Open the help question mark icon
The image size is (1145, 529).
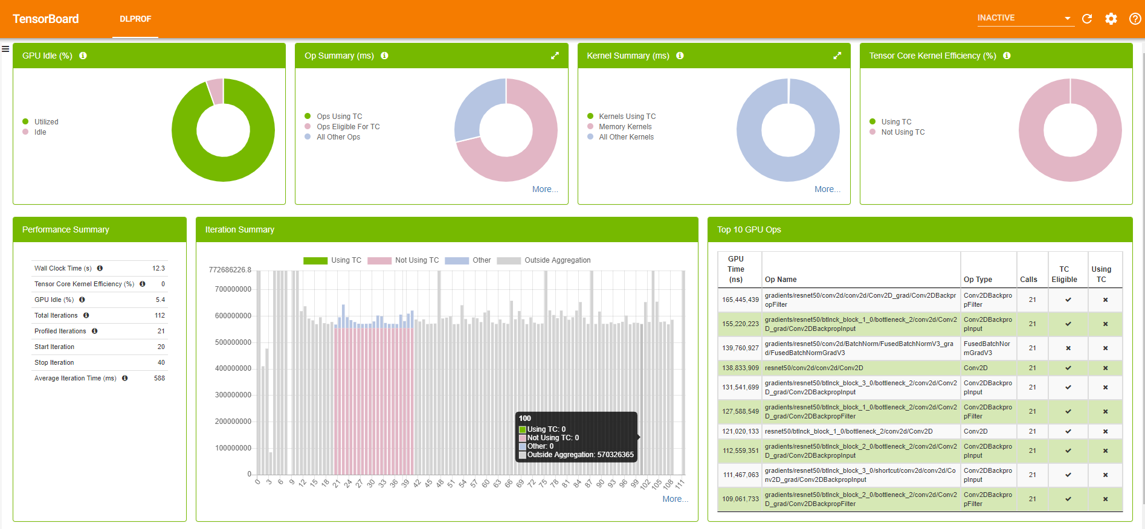pos(1135,19)
